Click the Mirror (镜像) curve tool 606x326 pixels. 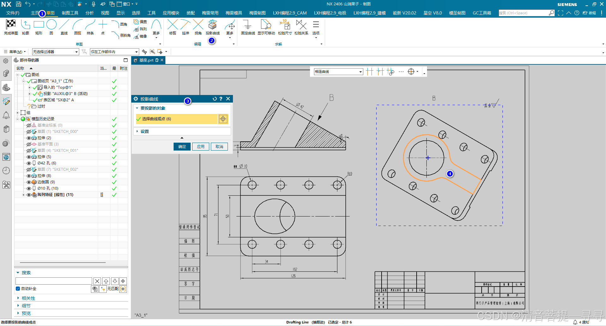click(140, 36)
